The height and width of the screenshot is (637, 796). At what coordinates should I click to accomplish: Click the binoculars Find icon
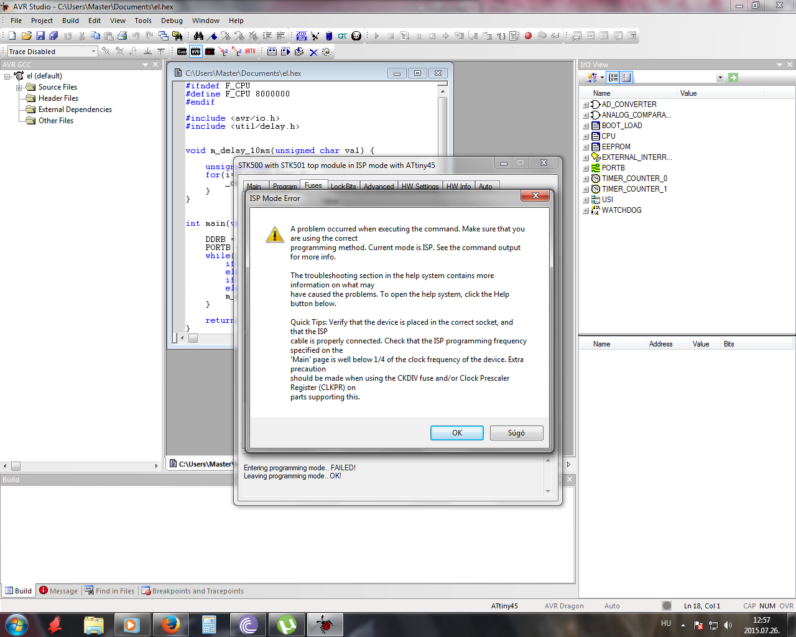click(x=198, y=36)
